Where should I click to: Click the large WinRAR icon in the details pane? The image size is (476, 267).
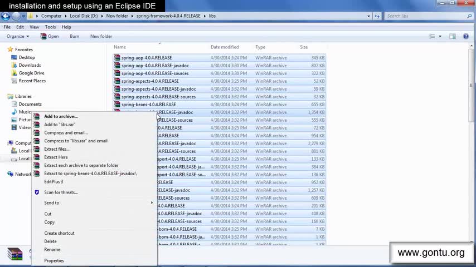pyautogui.click(x=15, y=254)
